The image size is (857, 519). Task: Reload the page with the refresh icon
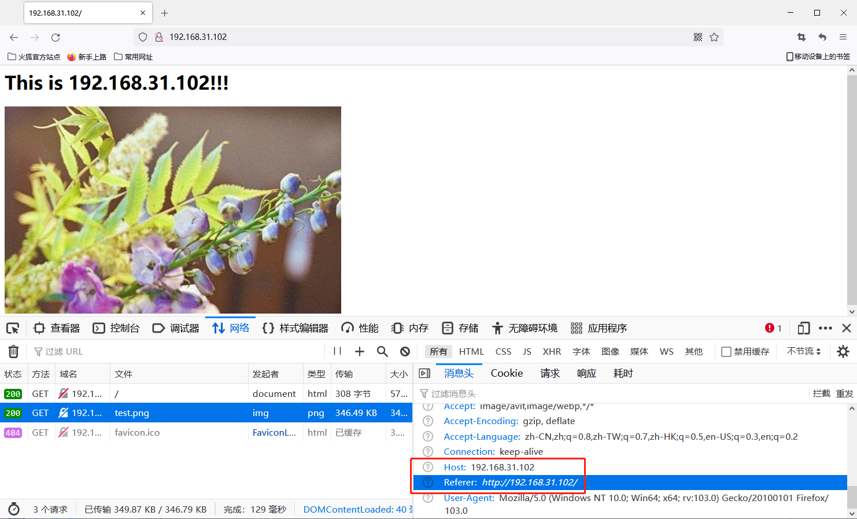tap(56, 37)
